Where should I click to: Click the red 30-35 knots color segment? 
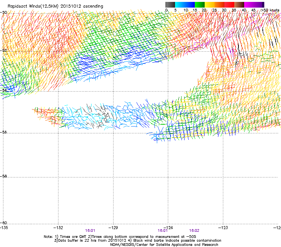[229, 5]
